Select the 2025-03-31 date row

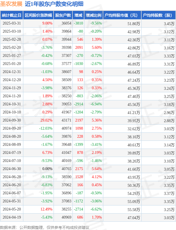pyautogui.click(x=12, y=23)
